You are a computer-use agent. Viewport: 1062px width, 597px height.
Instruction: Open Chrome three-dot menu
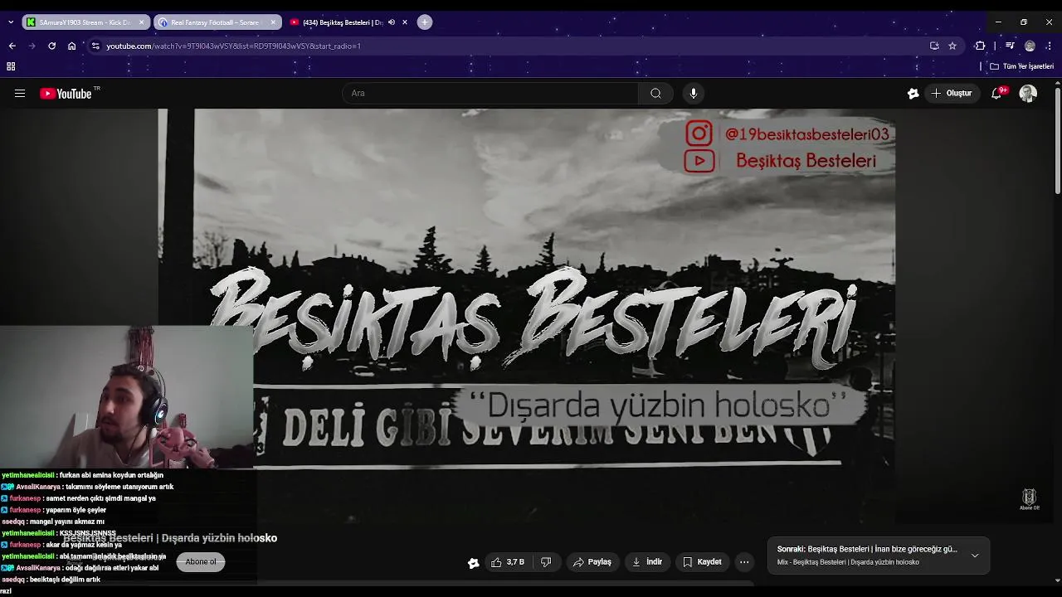[x=1050, y=46]
